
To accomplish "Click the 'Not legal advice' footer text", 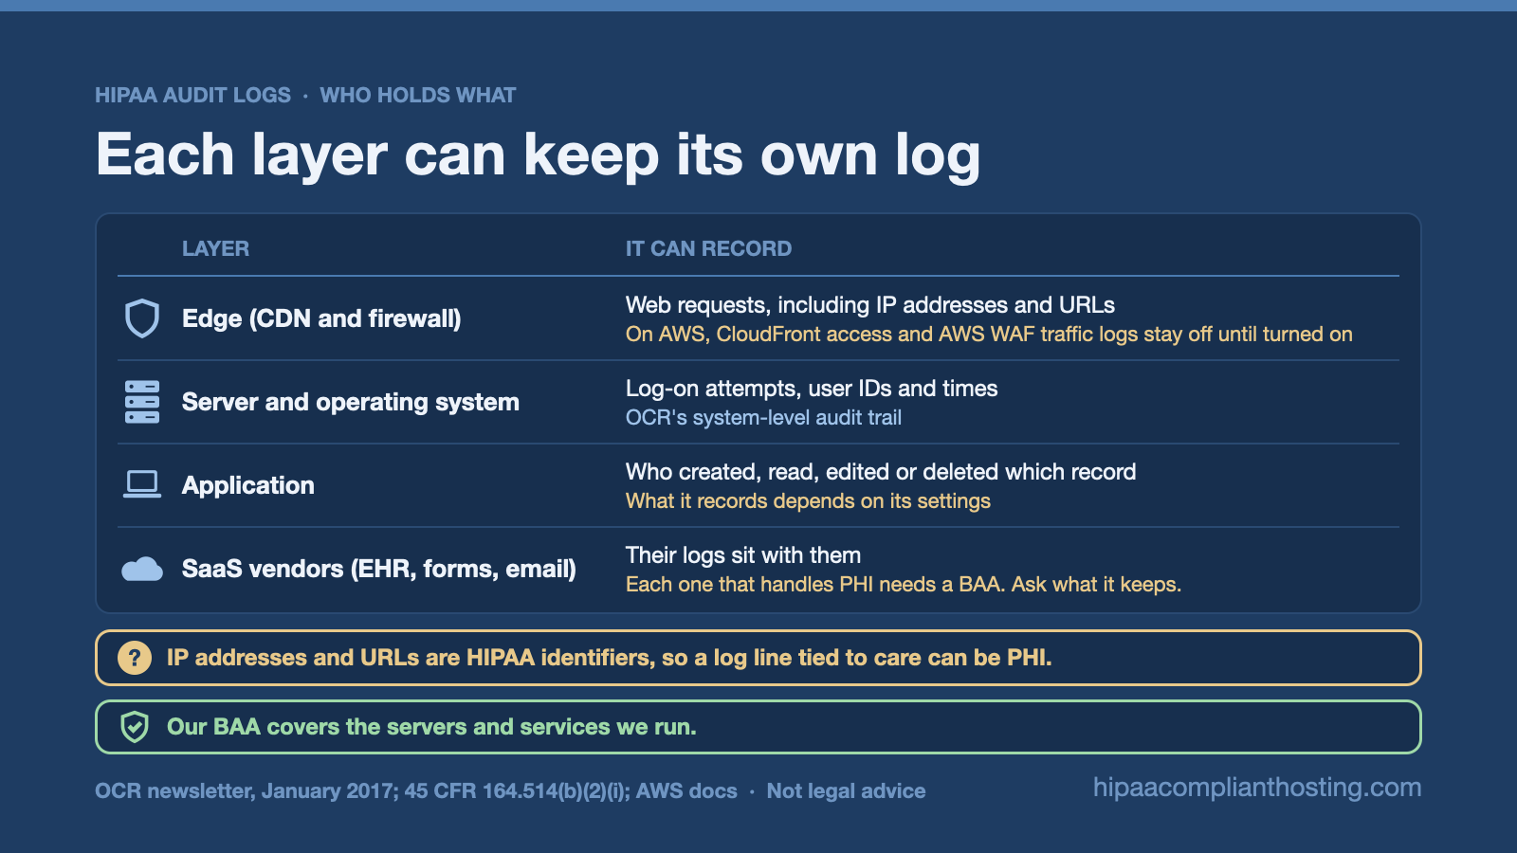I will tap(846, 790).
